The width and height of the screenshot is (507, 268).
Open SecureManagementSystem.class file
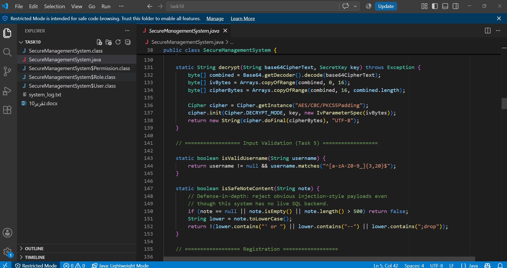pyautogui.click(x=77, y=51)
